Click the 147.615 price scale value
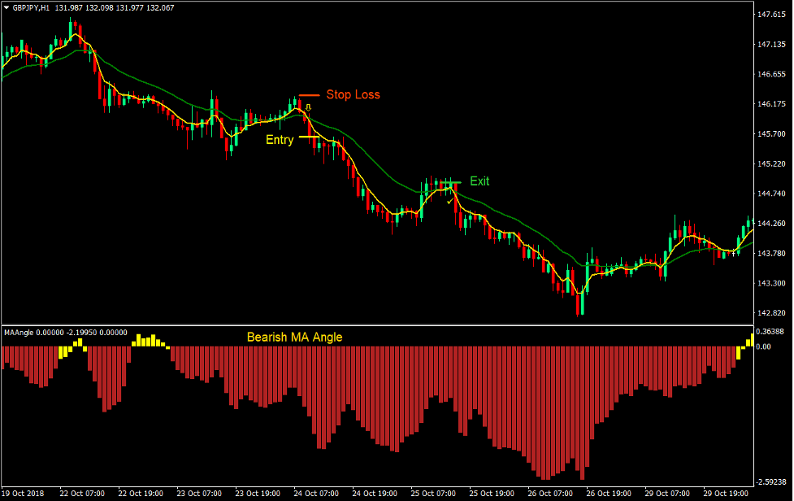This screenshot has width=794, height=501. coord(770,13)
